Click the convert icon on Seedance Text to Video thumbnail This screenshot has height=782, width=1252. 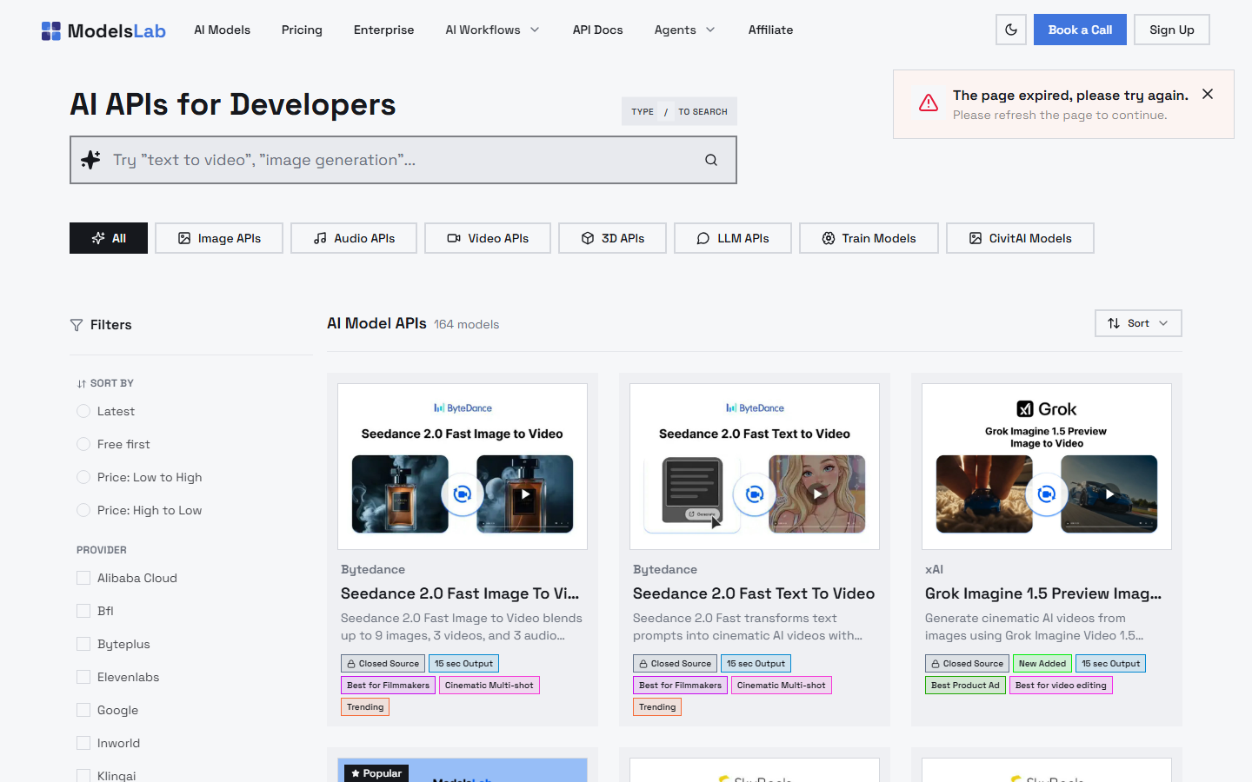click(755, 494)
